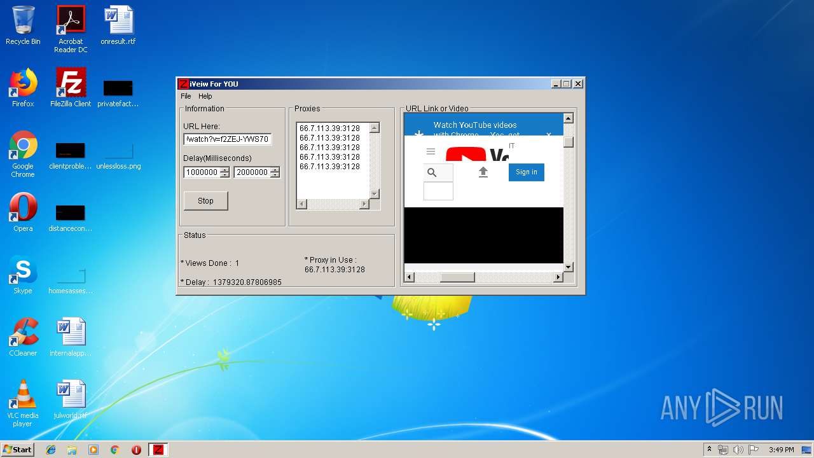Click the YouTube hamburger menu icon
814x458 pixels.
click(431, 151)
